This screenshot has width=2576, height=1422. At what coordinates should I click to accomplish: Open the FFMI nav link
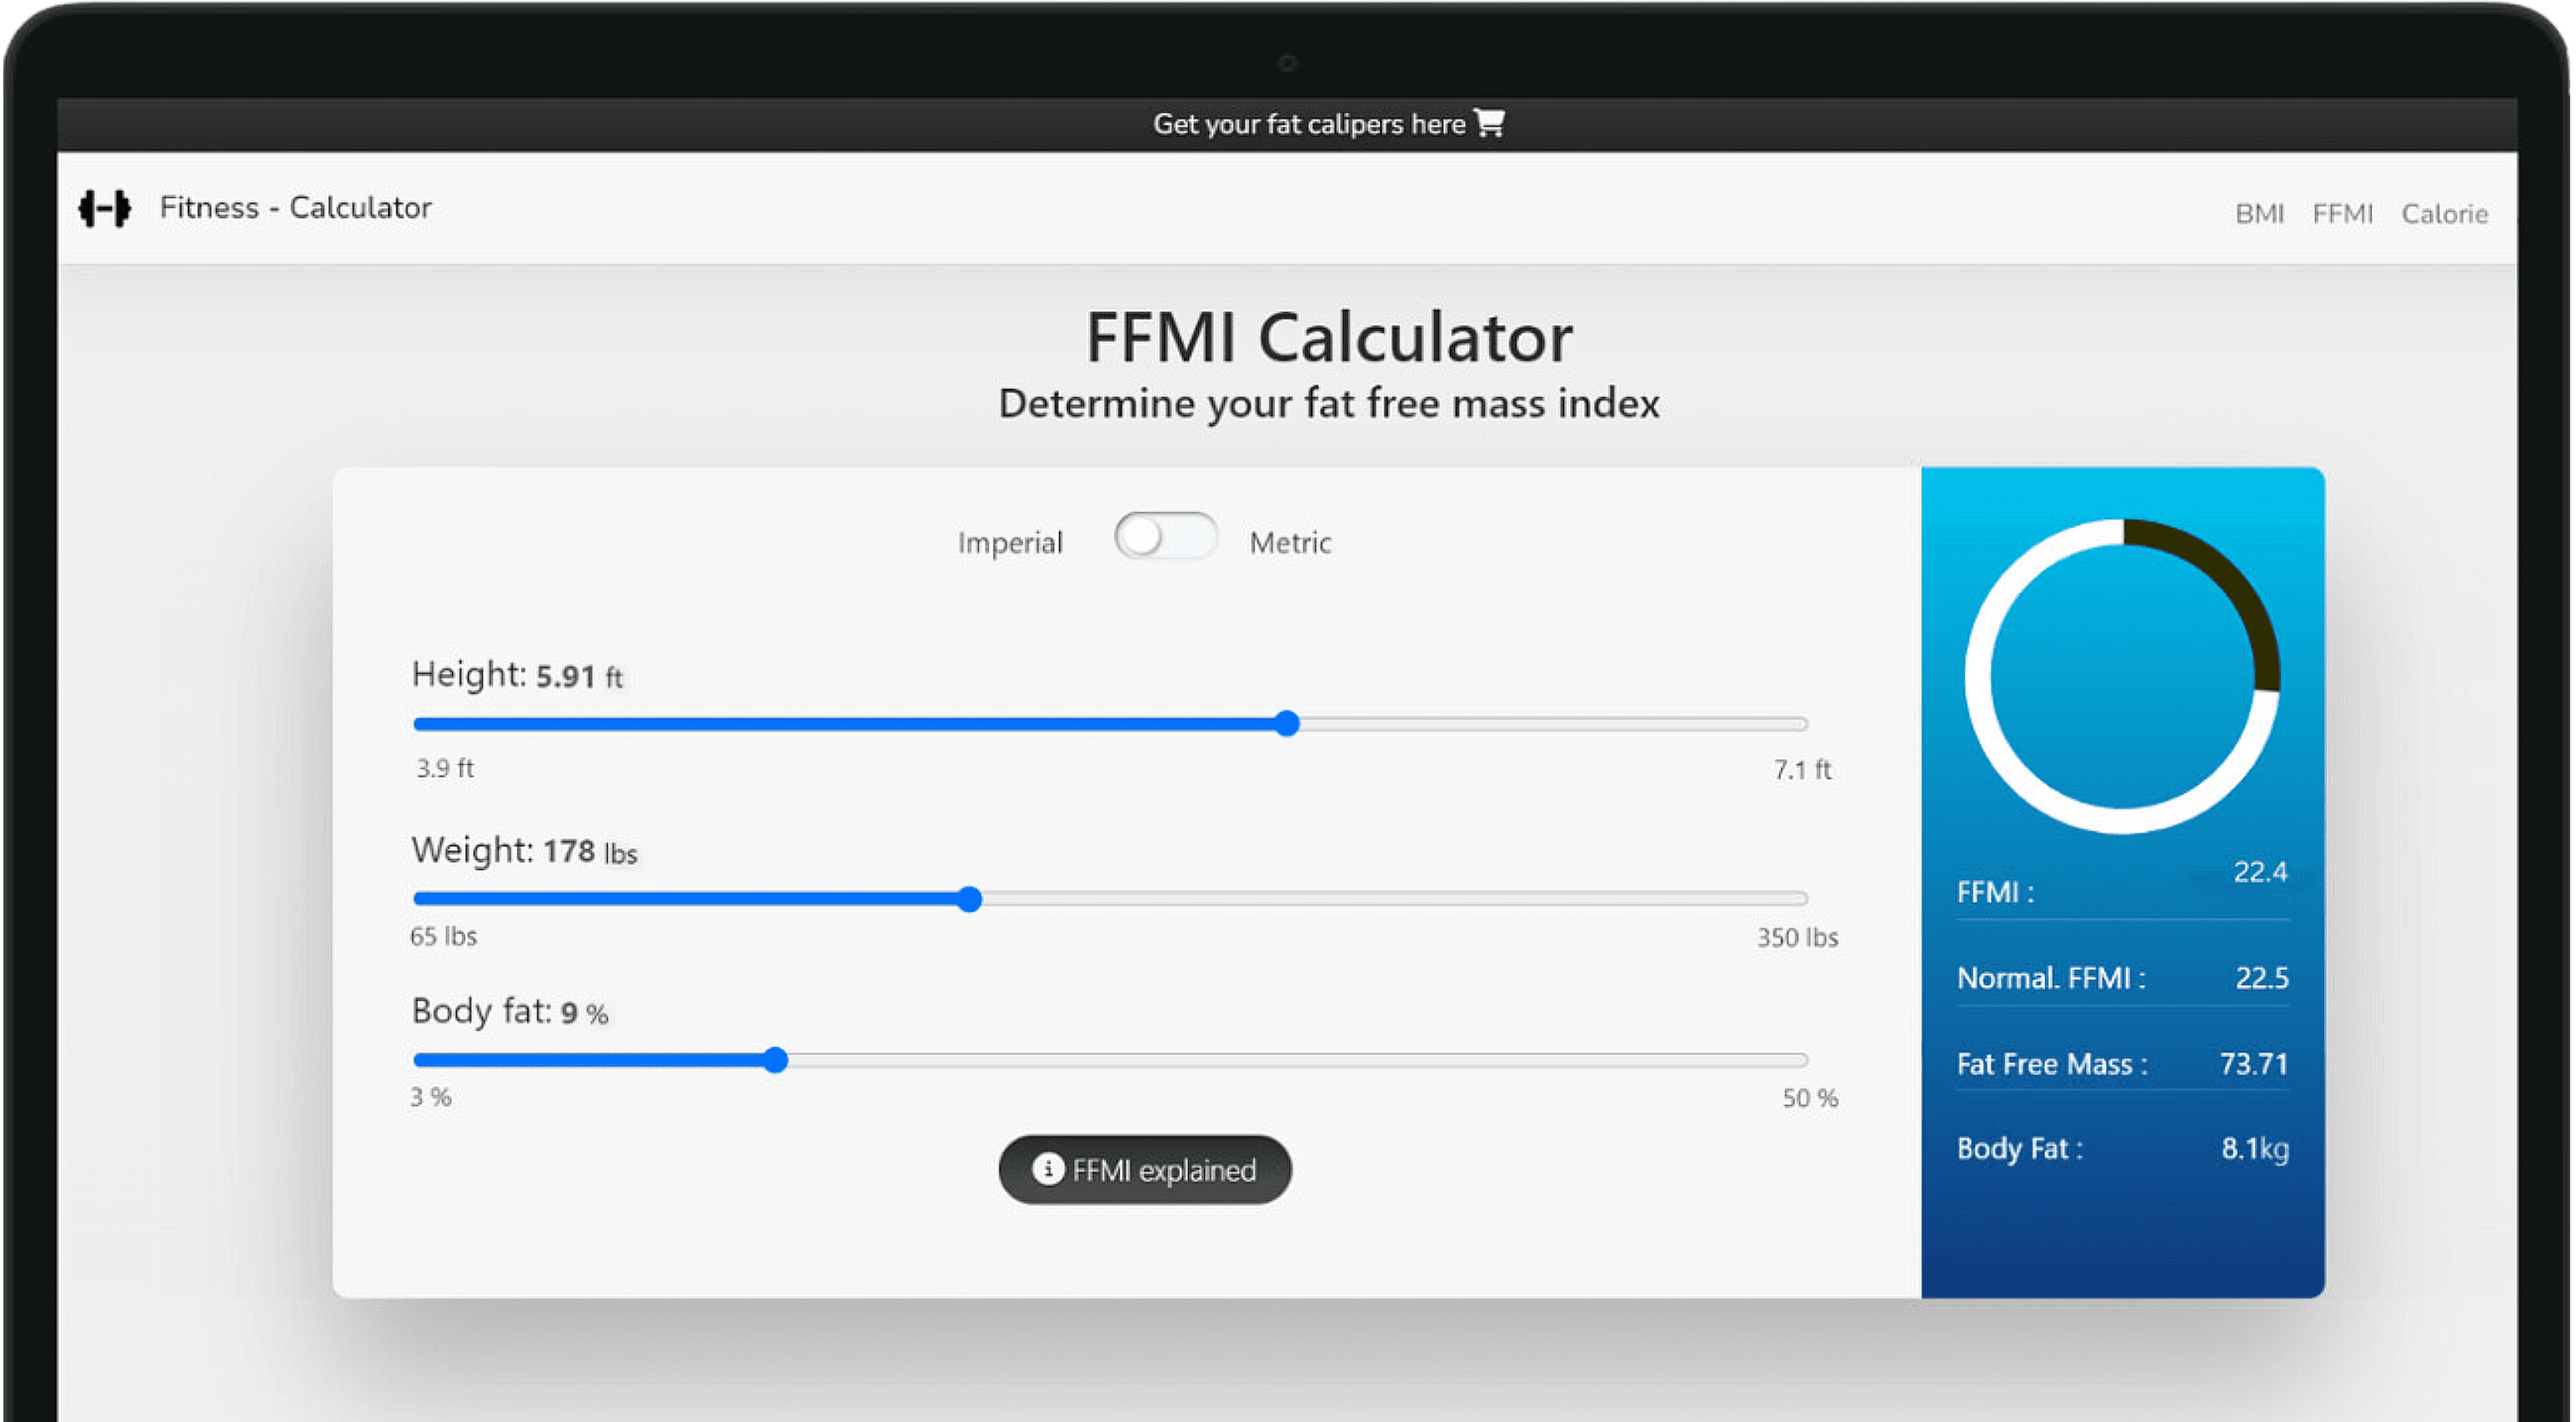pyautogui.click(x=2342, y=214)
